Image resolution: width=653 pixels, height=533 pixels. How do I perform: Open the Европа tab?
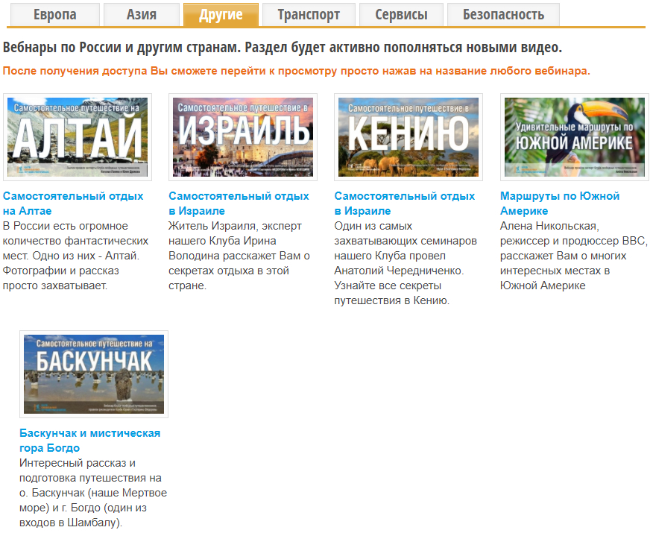point(55,15)
